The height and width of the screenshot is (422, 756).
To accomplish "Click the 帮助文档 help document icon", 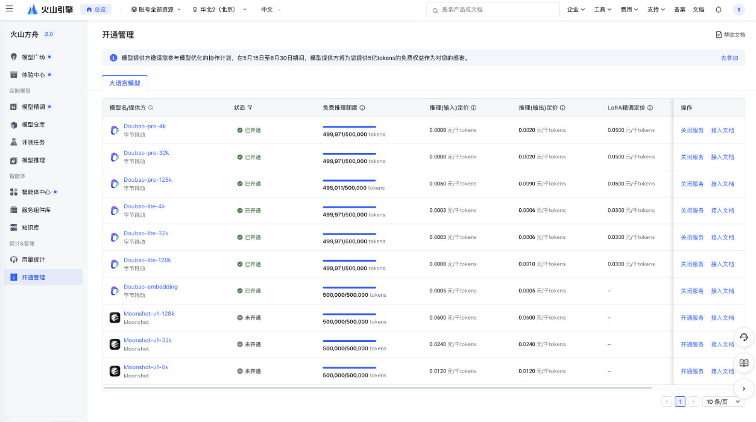I will coord(719,35).
